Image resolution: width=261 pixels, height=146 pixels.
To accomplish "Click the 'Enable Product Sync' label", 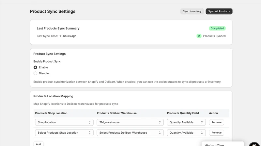I will 47,61.
